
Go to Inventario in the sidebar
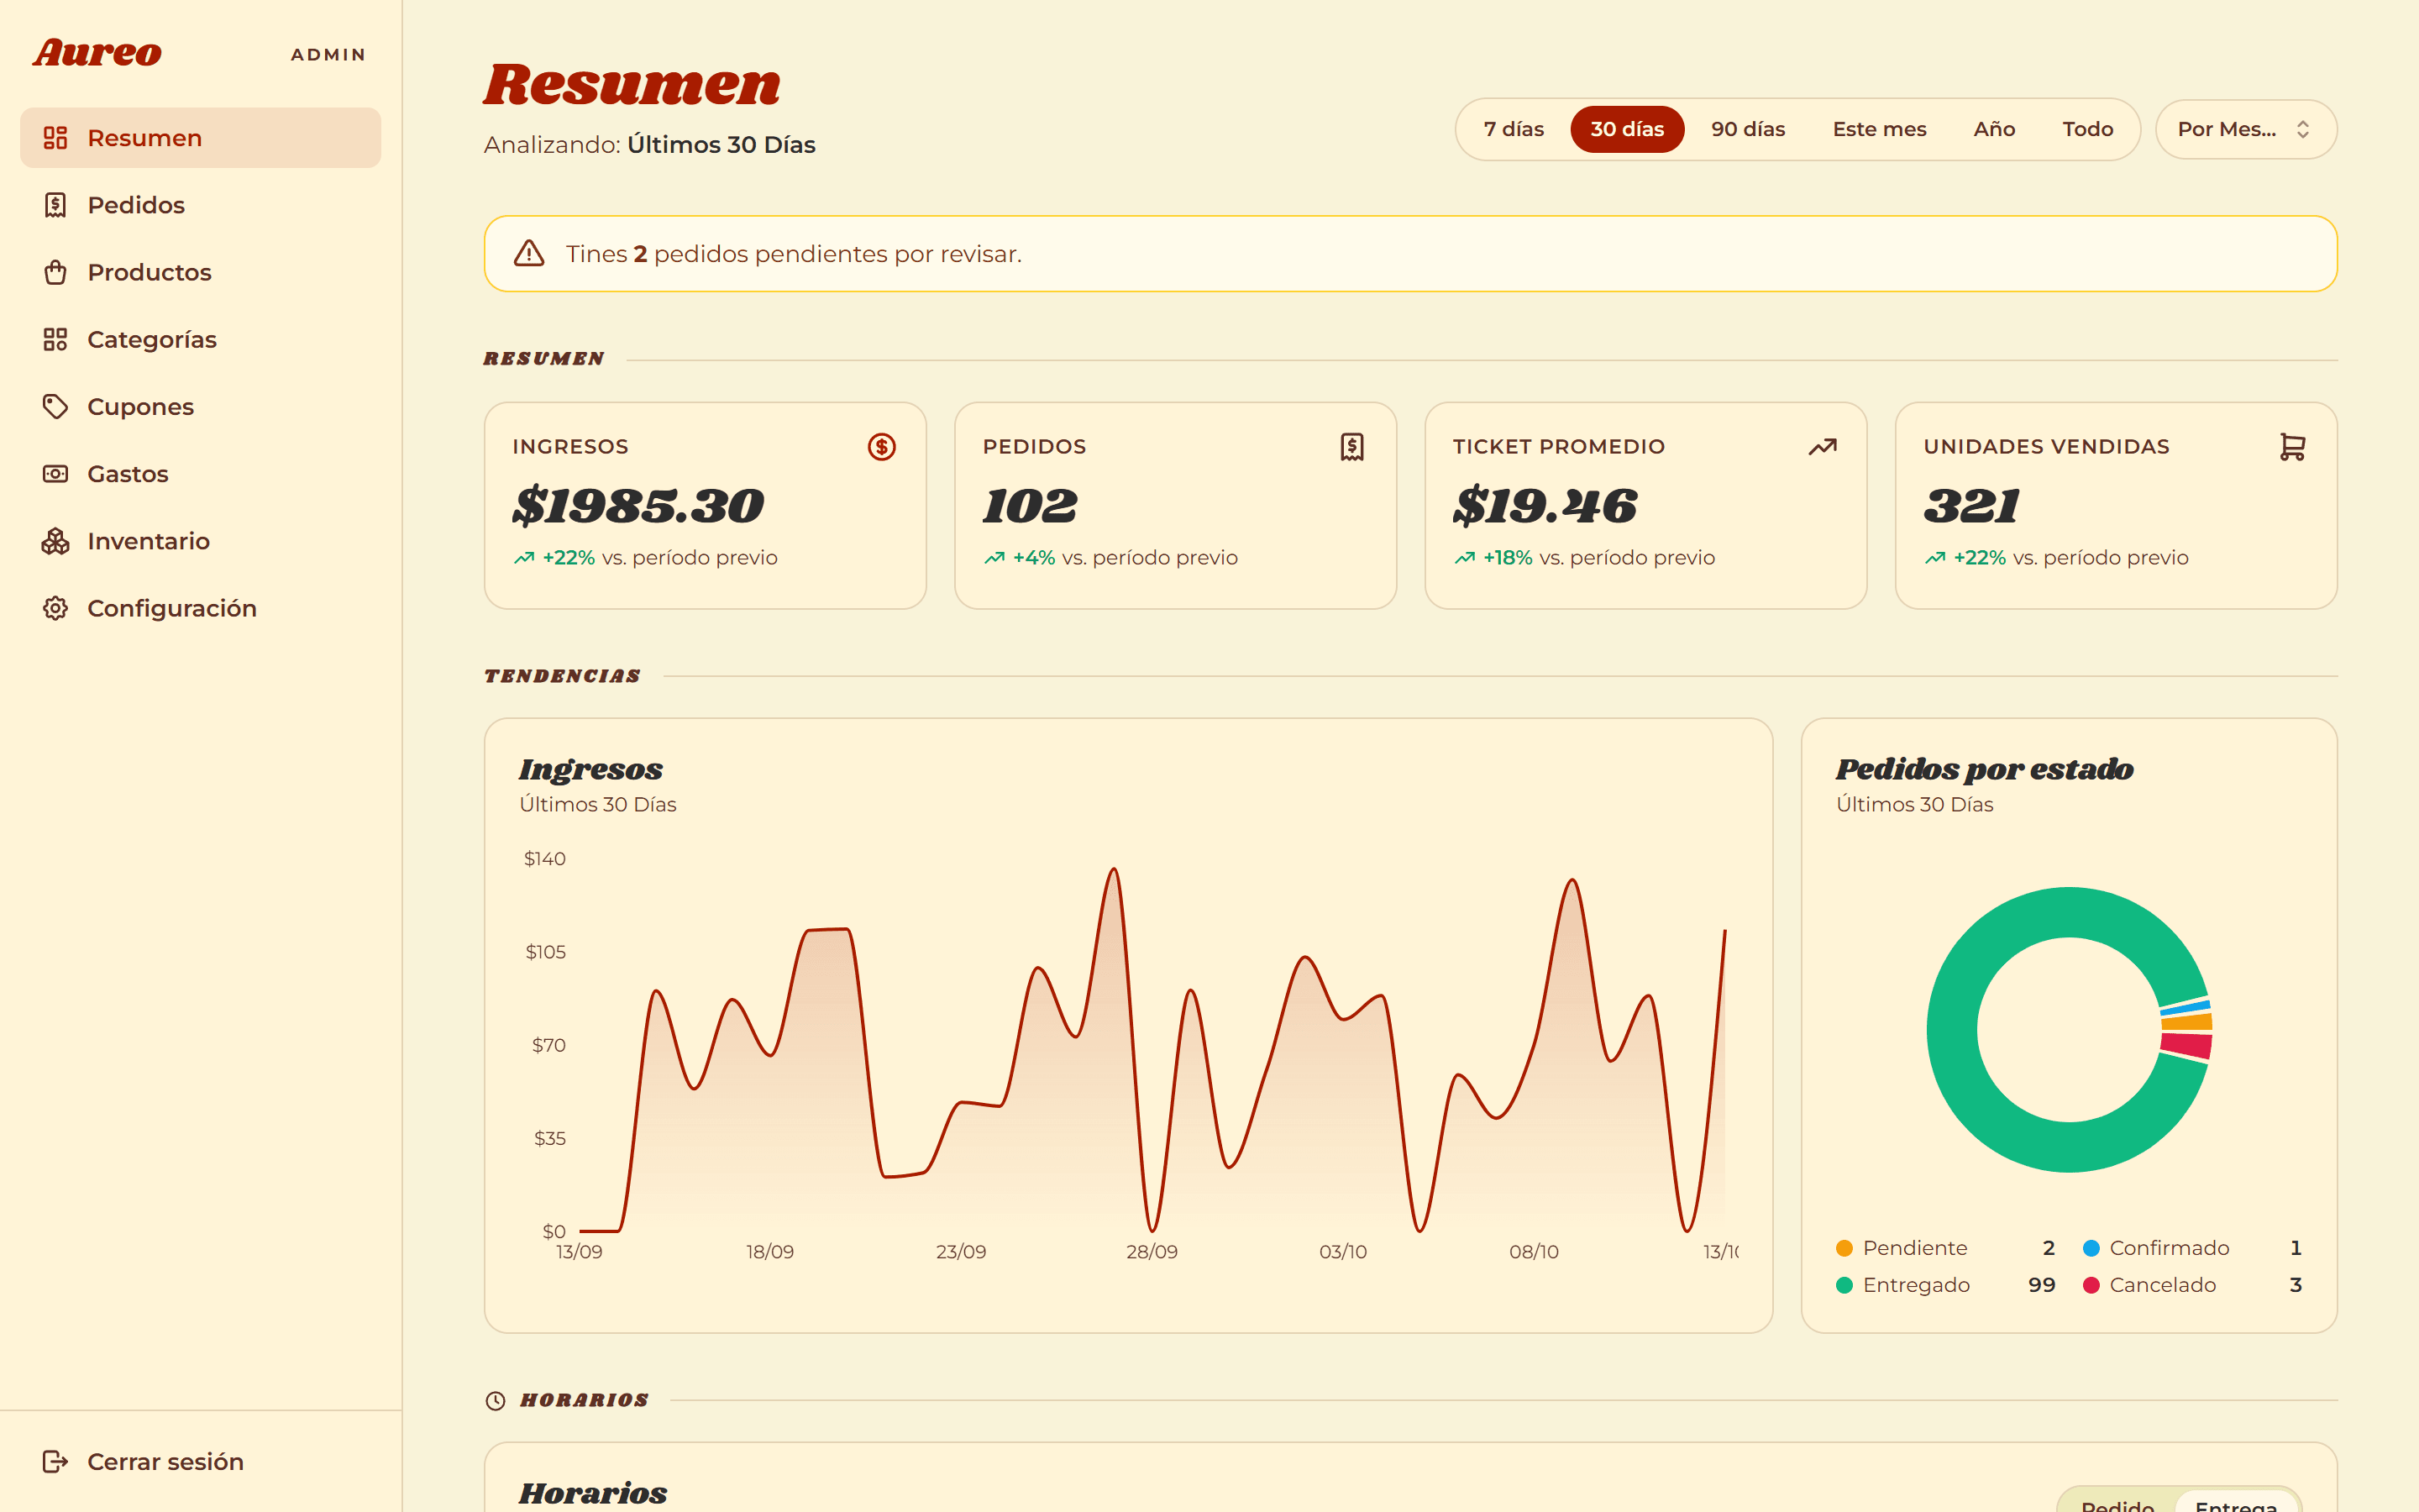[200, 541]
